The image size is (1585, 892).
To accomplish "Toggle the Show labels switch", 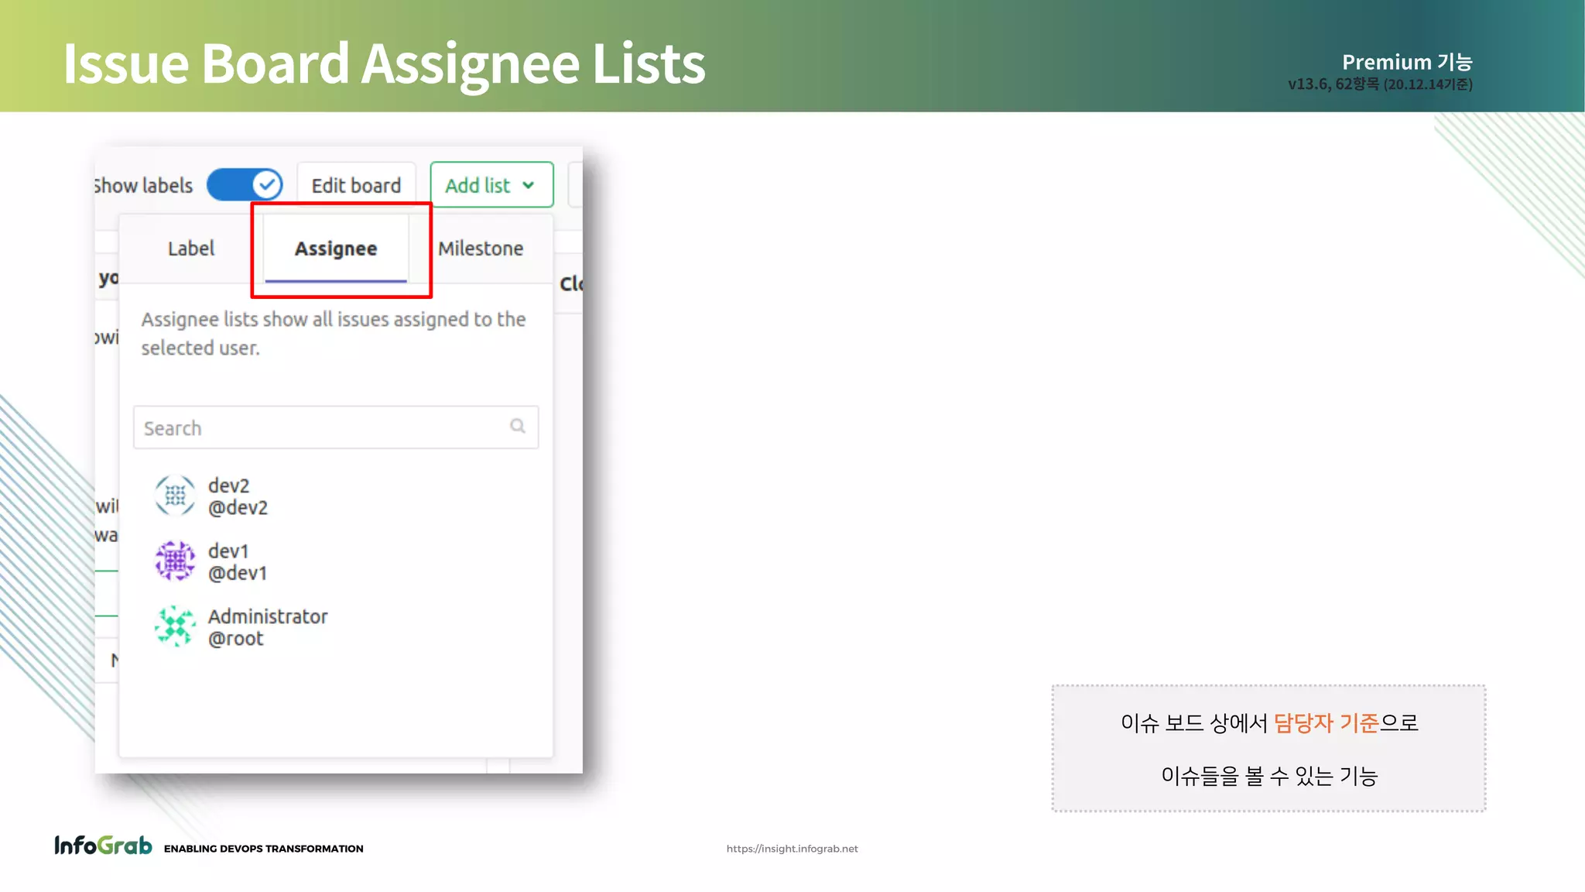I will pos(245,185).
